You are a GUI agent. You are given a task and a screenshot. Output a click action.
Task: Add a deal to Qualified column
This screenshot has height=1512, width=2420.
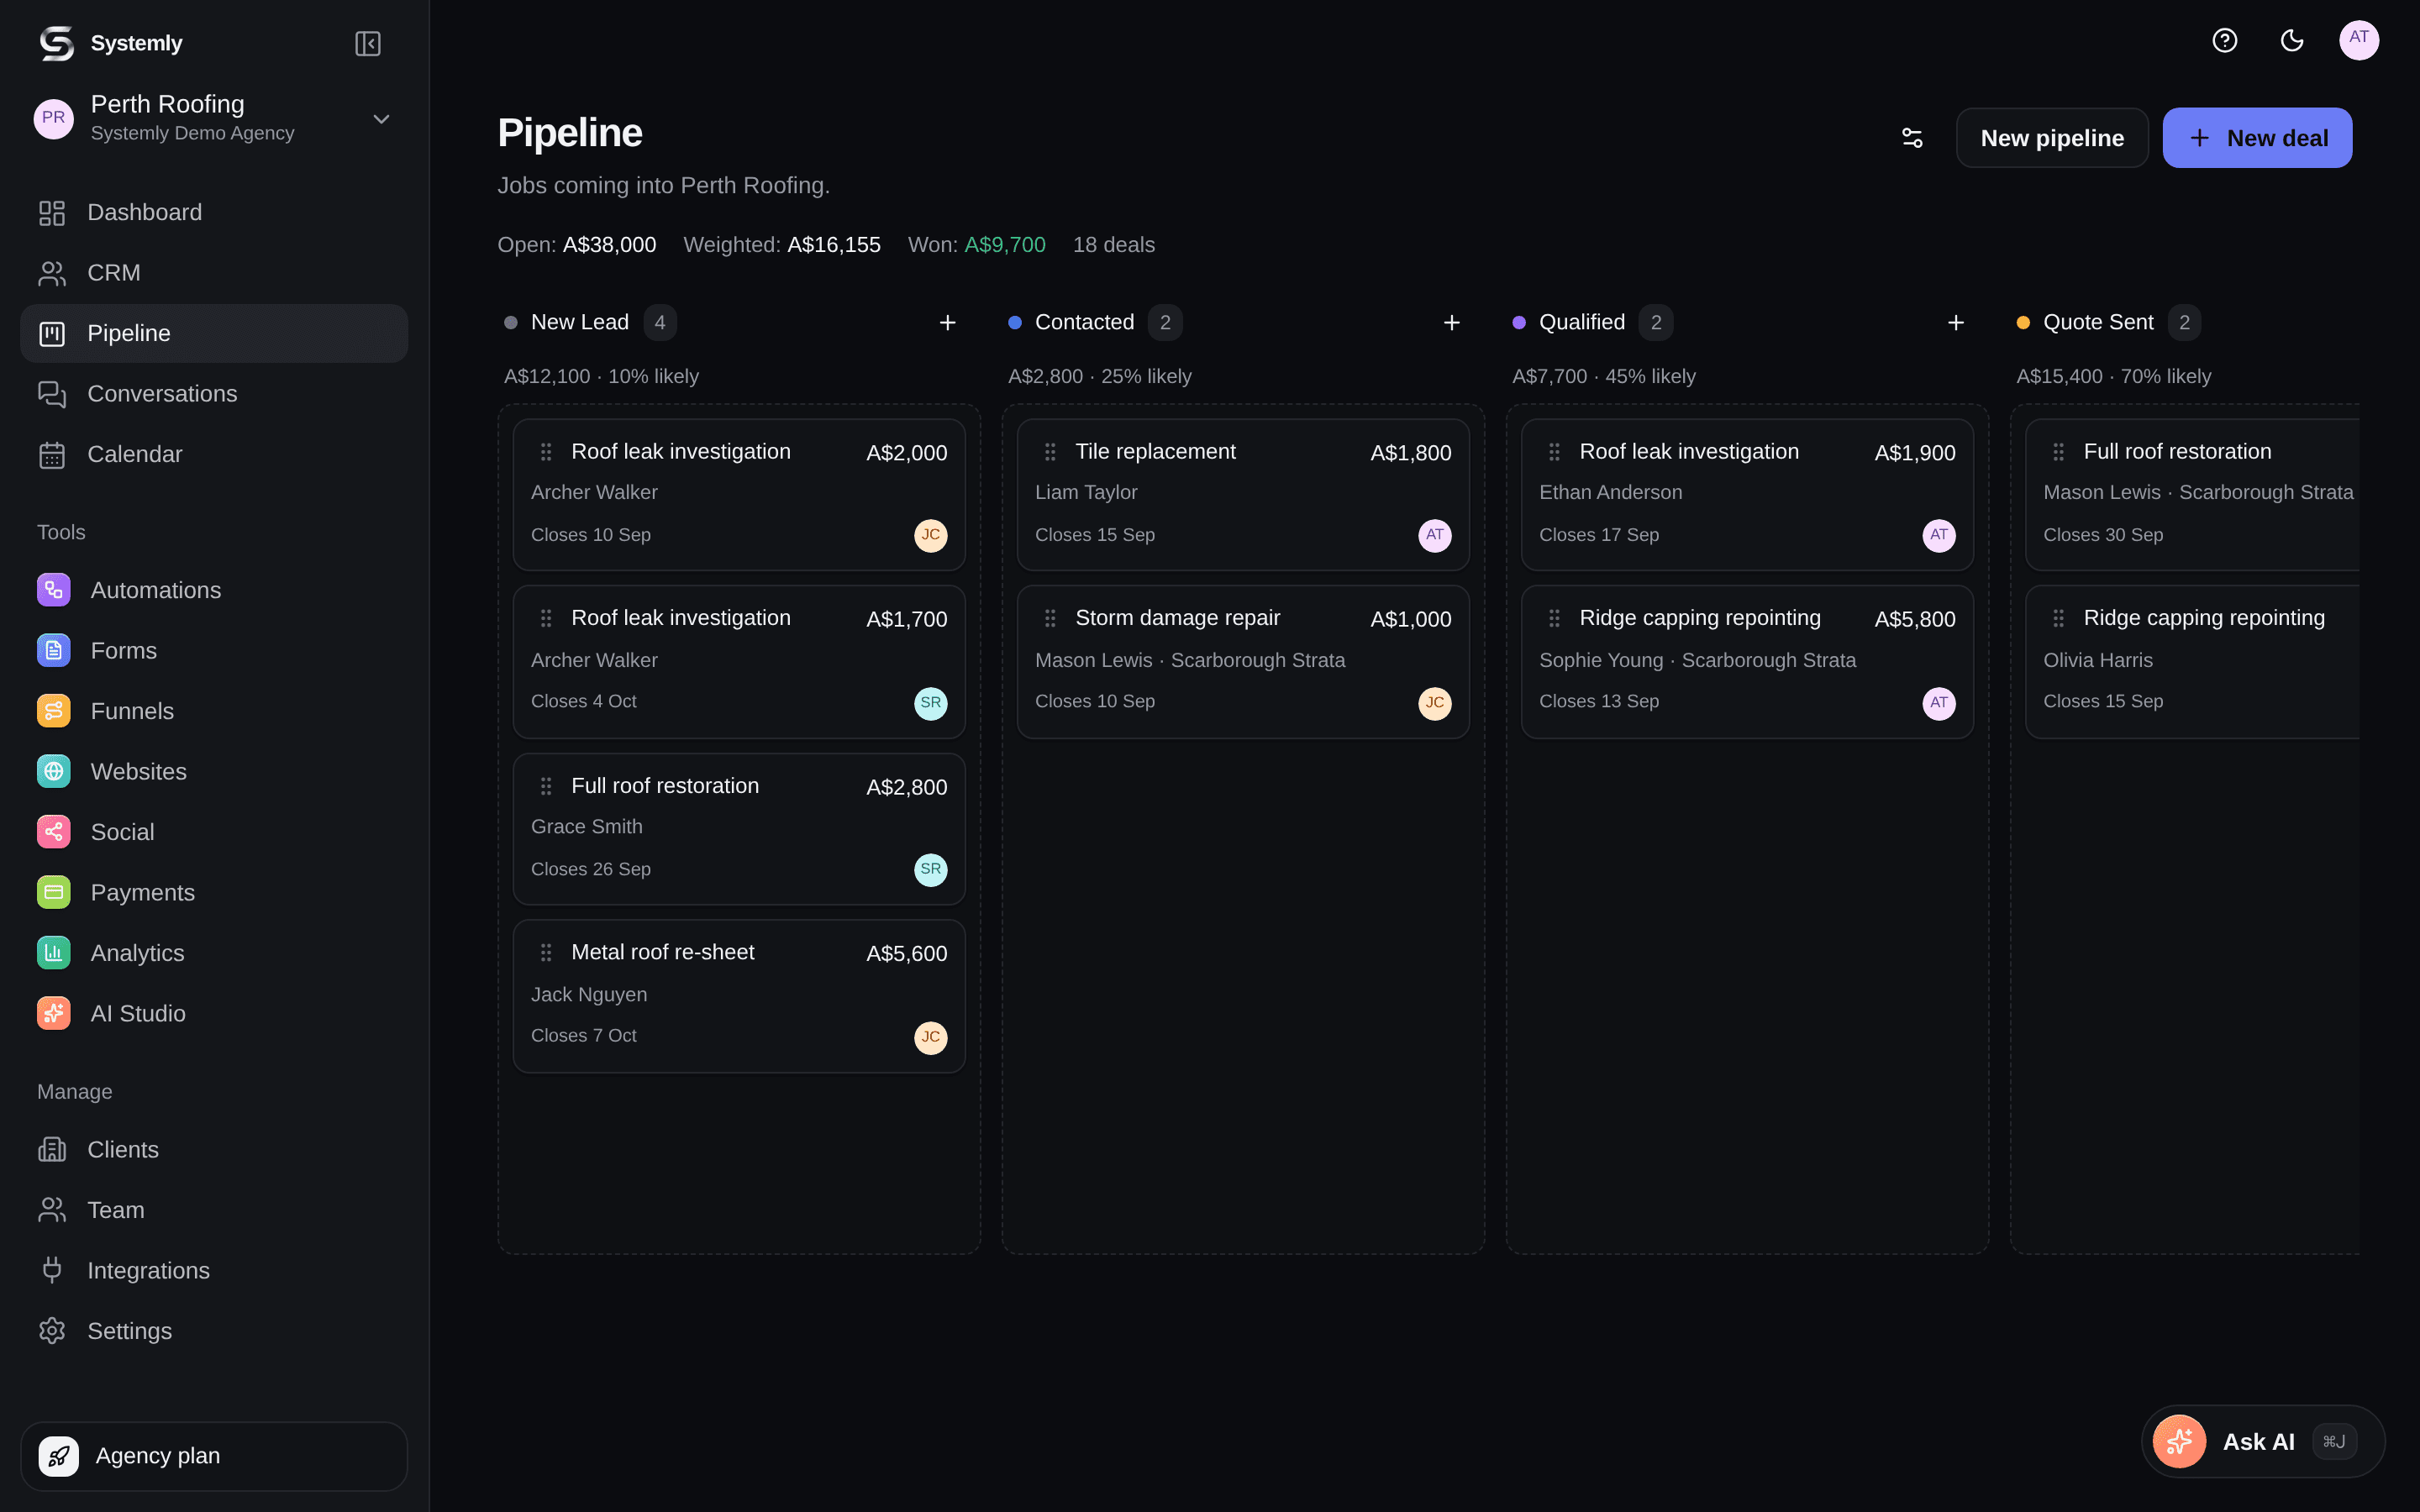tap(1956, 322)
